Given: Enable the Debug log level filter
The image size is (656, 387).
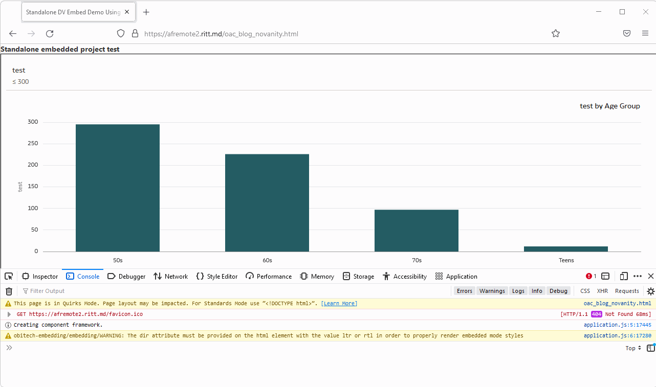Looking at the screenshot, I should tap(558, 290).
